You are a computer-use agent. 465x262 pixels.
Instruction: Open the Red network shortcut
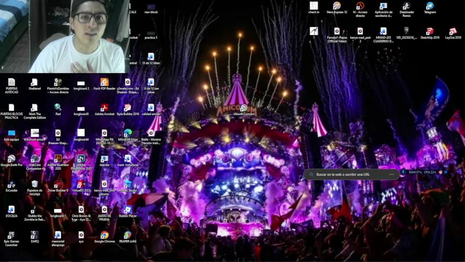tap(58, 110)
